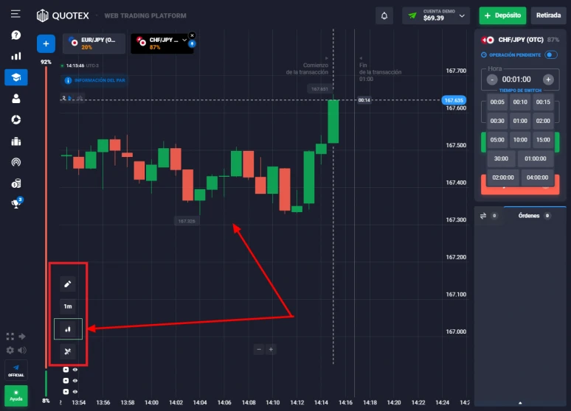Select the 01:00:00 time option

(536, 158)
